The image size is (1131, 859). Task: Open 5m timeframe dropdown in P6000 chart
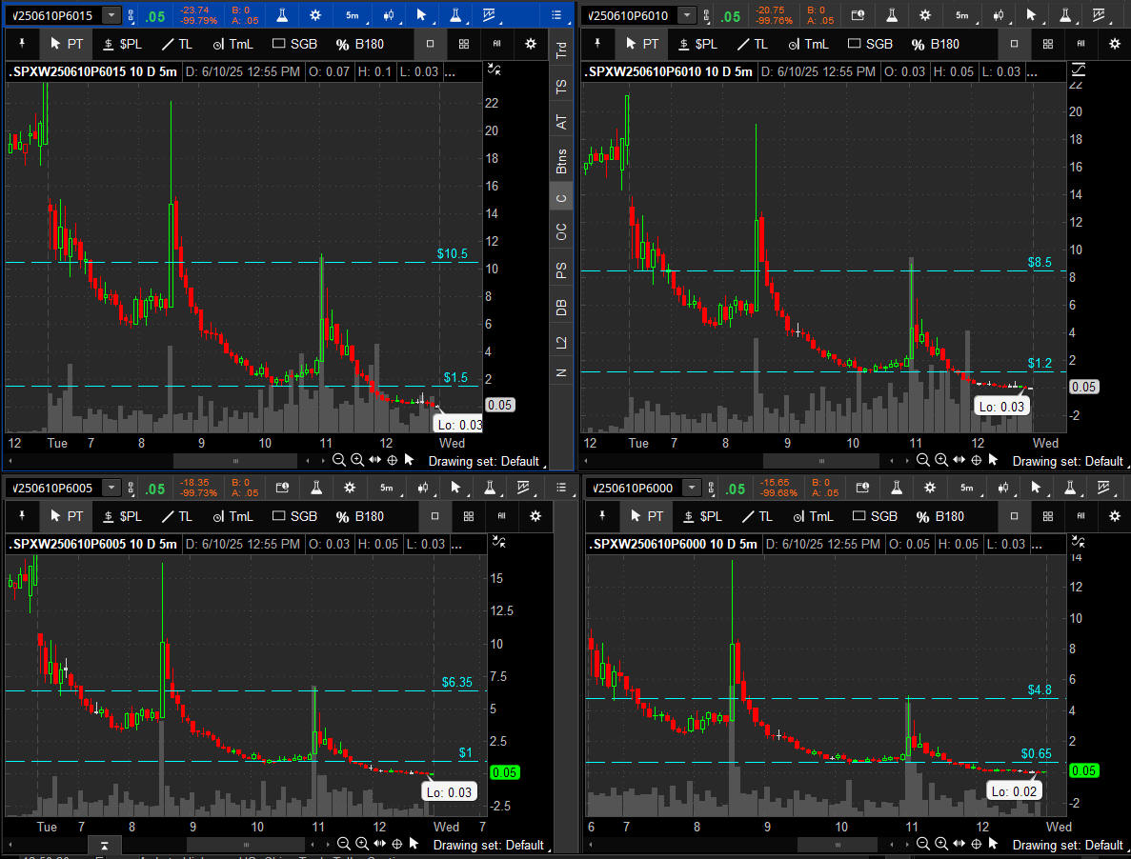[966, 489]
